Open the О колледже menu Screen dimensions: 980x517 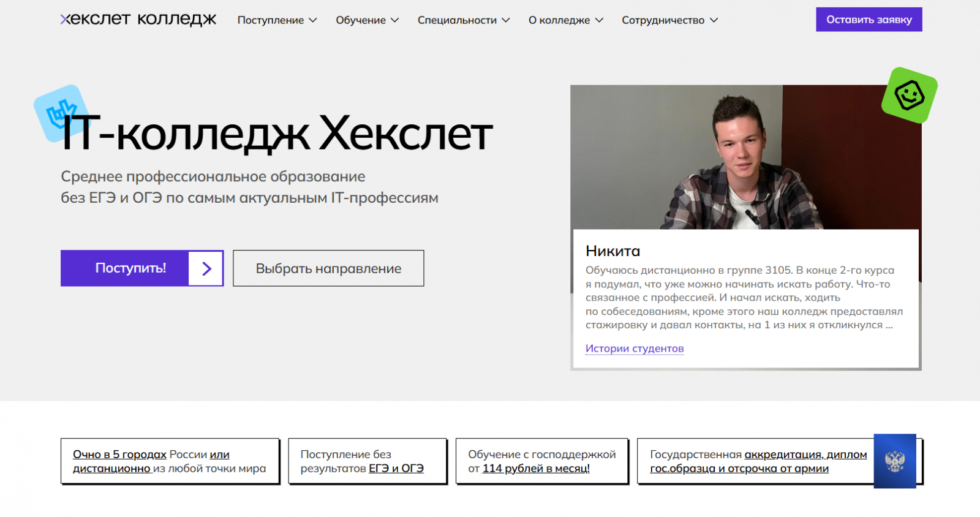(x=566, y=20)
